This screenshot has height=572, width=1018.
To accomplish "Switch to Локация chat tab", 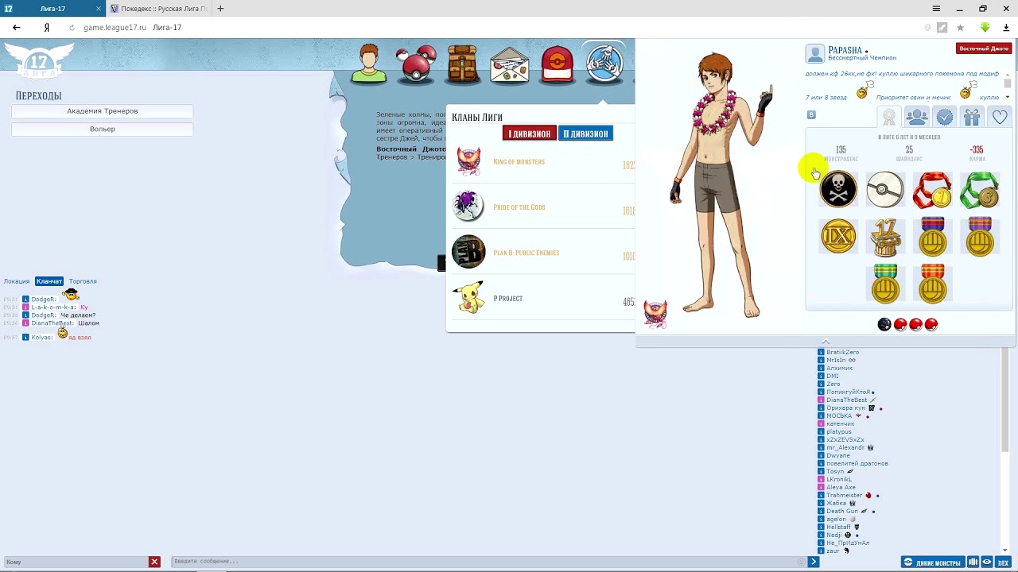I will [16, 281].
